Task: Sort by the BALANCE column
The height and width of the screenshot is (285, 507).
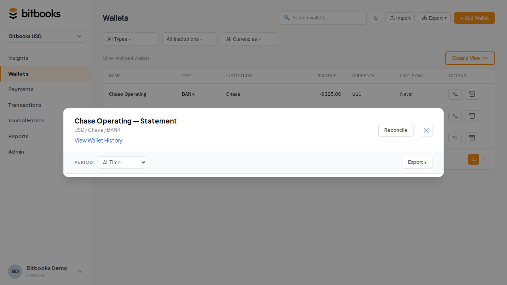Action: (329, 76)
